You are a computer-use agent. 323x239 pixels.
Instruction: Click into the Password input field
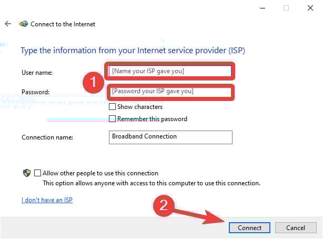pyautogui.click(x=170, y=92)
